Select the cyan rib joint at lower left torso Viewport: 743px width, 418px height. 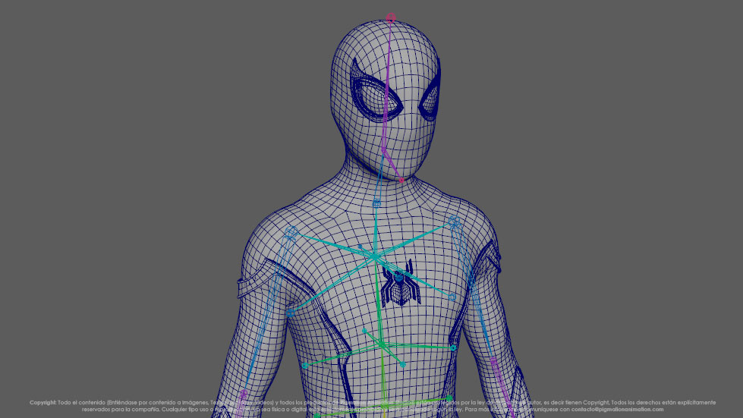(x=305, y=365)
